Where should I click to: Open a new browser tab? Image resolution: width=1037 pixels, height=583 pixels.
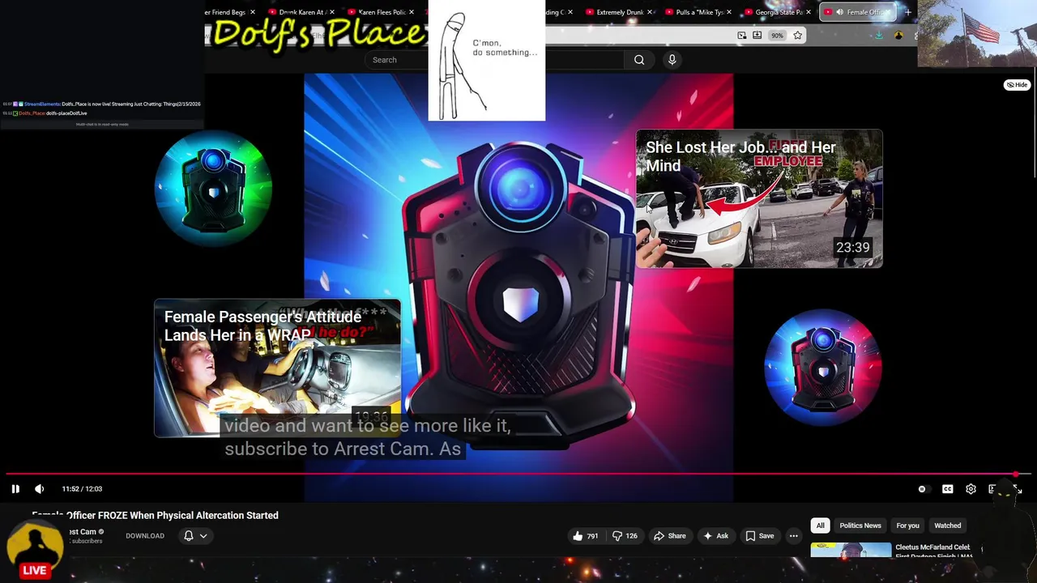pos(908,12)
